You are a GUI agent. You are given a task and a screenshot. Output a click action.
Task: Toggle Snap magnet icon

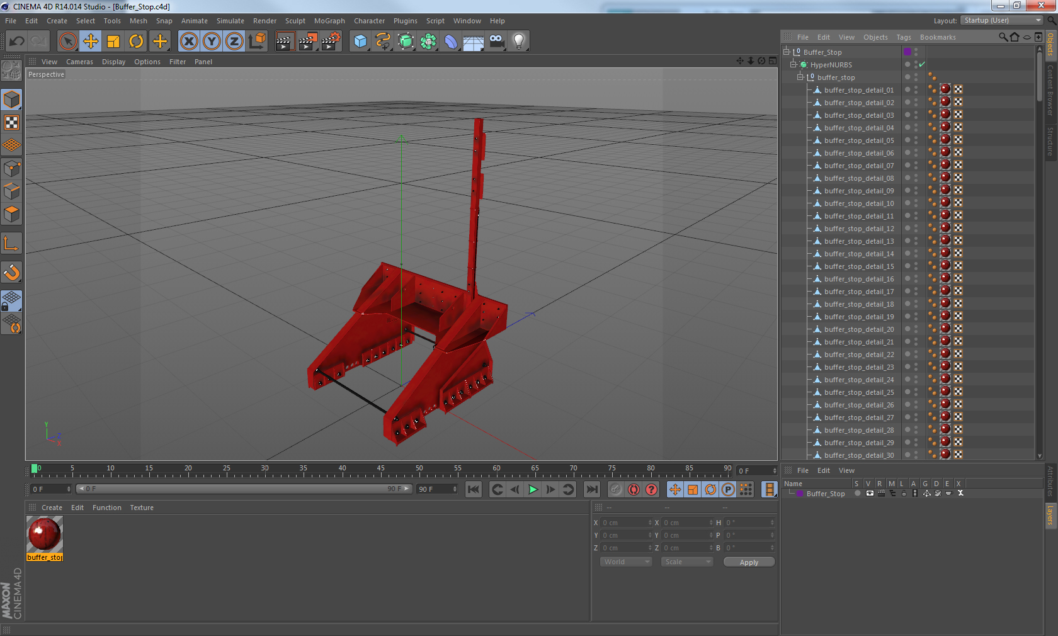[11, 273]
